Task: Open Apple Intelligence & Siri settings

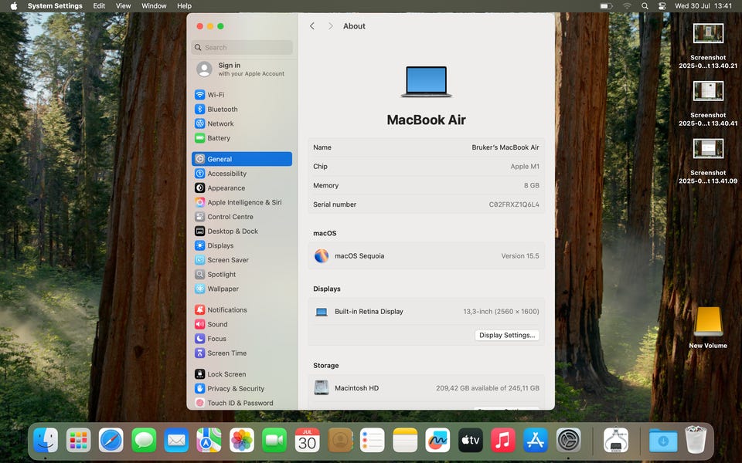Action: click(x=243, y=202)
